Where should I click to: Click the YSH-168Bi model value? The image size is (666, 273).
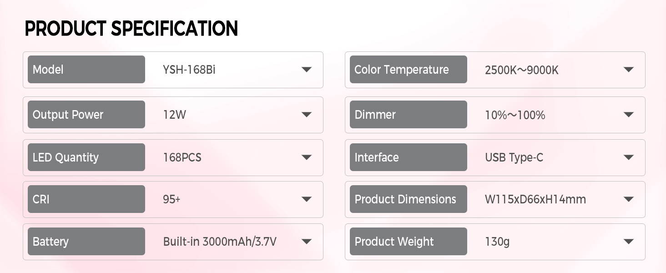click(x=189, y=70)
